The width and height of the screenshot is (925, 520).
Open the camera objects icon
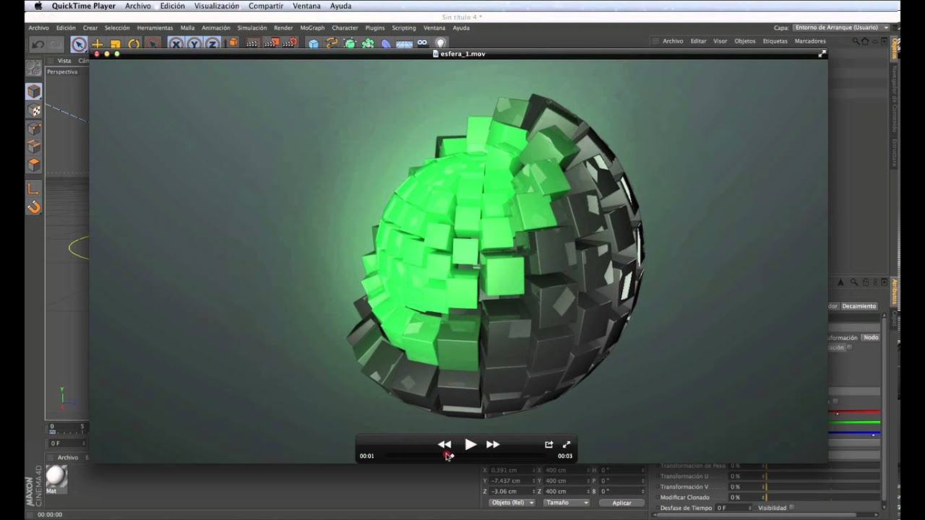tap(422, 43)
